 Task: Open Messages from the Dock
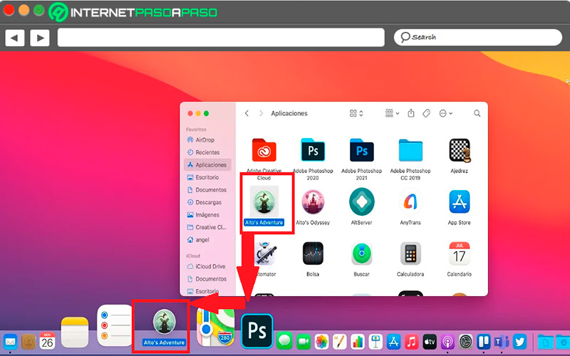pos(284,342)
